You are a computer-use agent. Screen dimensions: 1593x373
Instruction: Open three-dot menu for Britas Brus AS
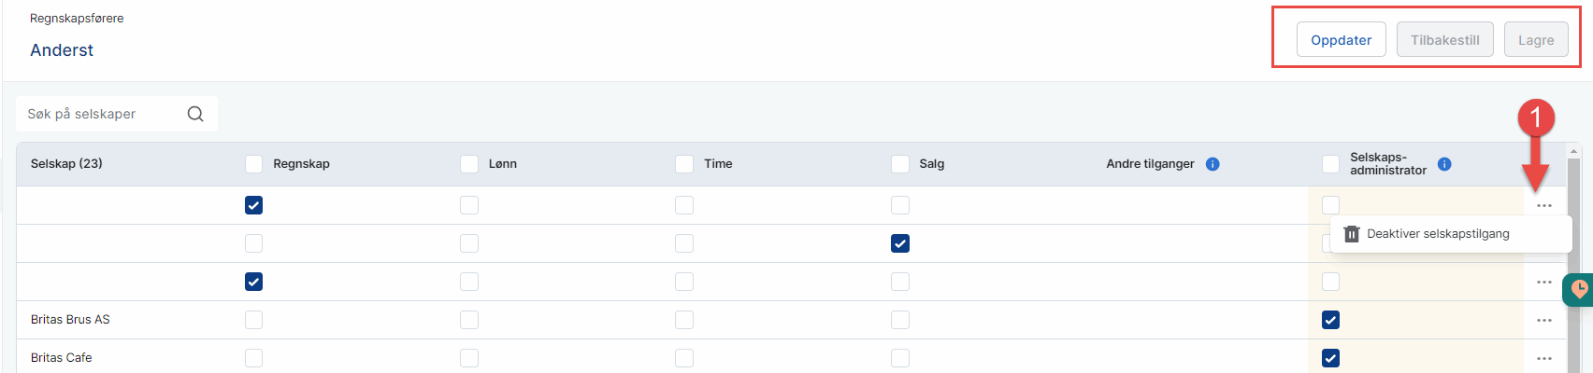1544,321
